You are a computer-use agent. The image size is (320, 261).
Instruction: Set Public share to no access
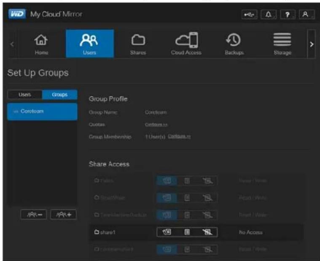click(207, 181)
